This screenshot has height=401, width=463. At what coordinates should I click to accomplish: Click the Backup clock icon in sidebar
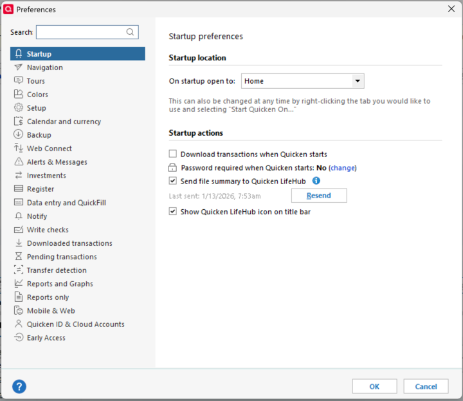pos(19,135)
